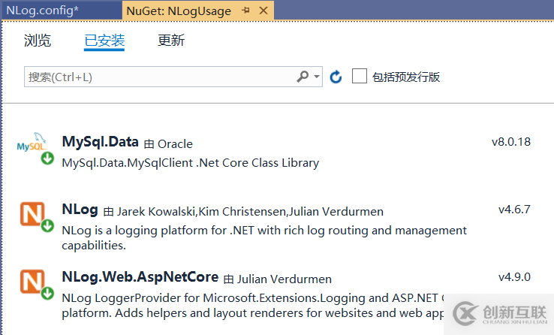This screenshot has height=335, width=554.
Task: Click installed badge on NLog.Web.AspNetCore
Action: pyautogui.click(x=47, y=293)
